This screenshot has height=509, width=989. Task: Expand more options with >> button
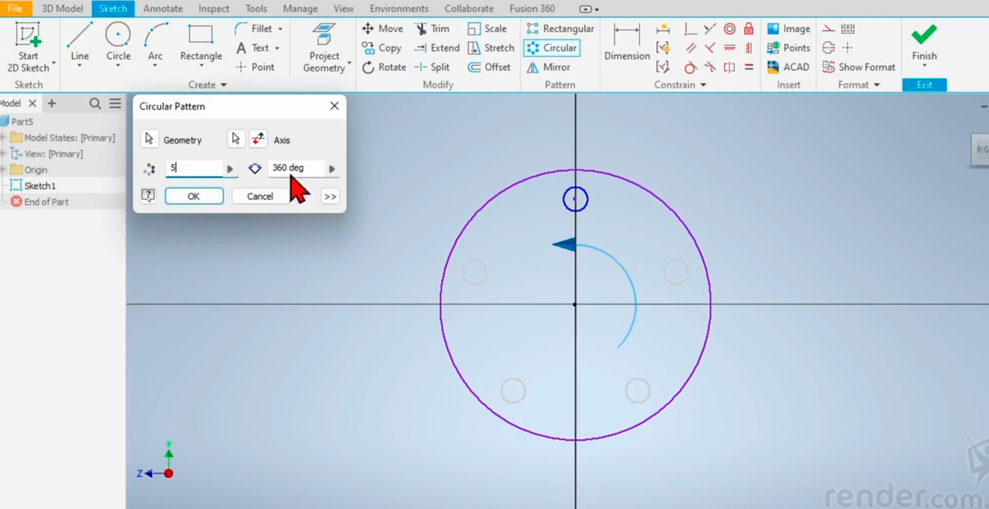(x=330, y=196)
